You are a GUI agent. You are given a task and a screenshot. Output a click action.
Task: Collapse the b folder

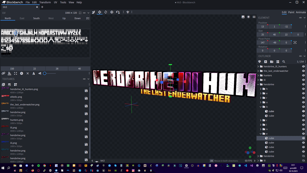261,107
